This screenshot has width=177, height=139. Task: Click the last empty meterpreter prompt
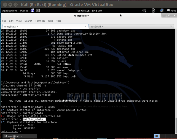click(x=11, y=131)
